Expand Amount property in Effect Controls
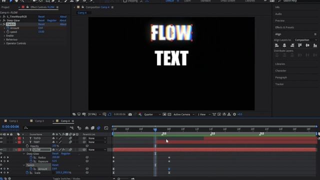Viewport: 320px width, 180px height. coord(4,28)
